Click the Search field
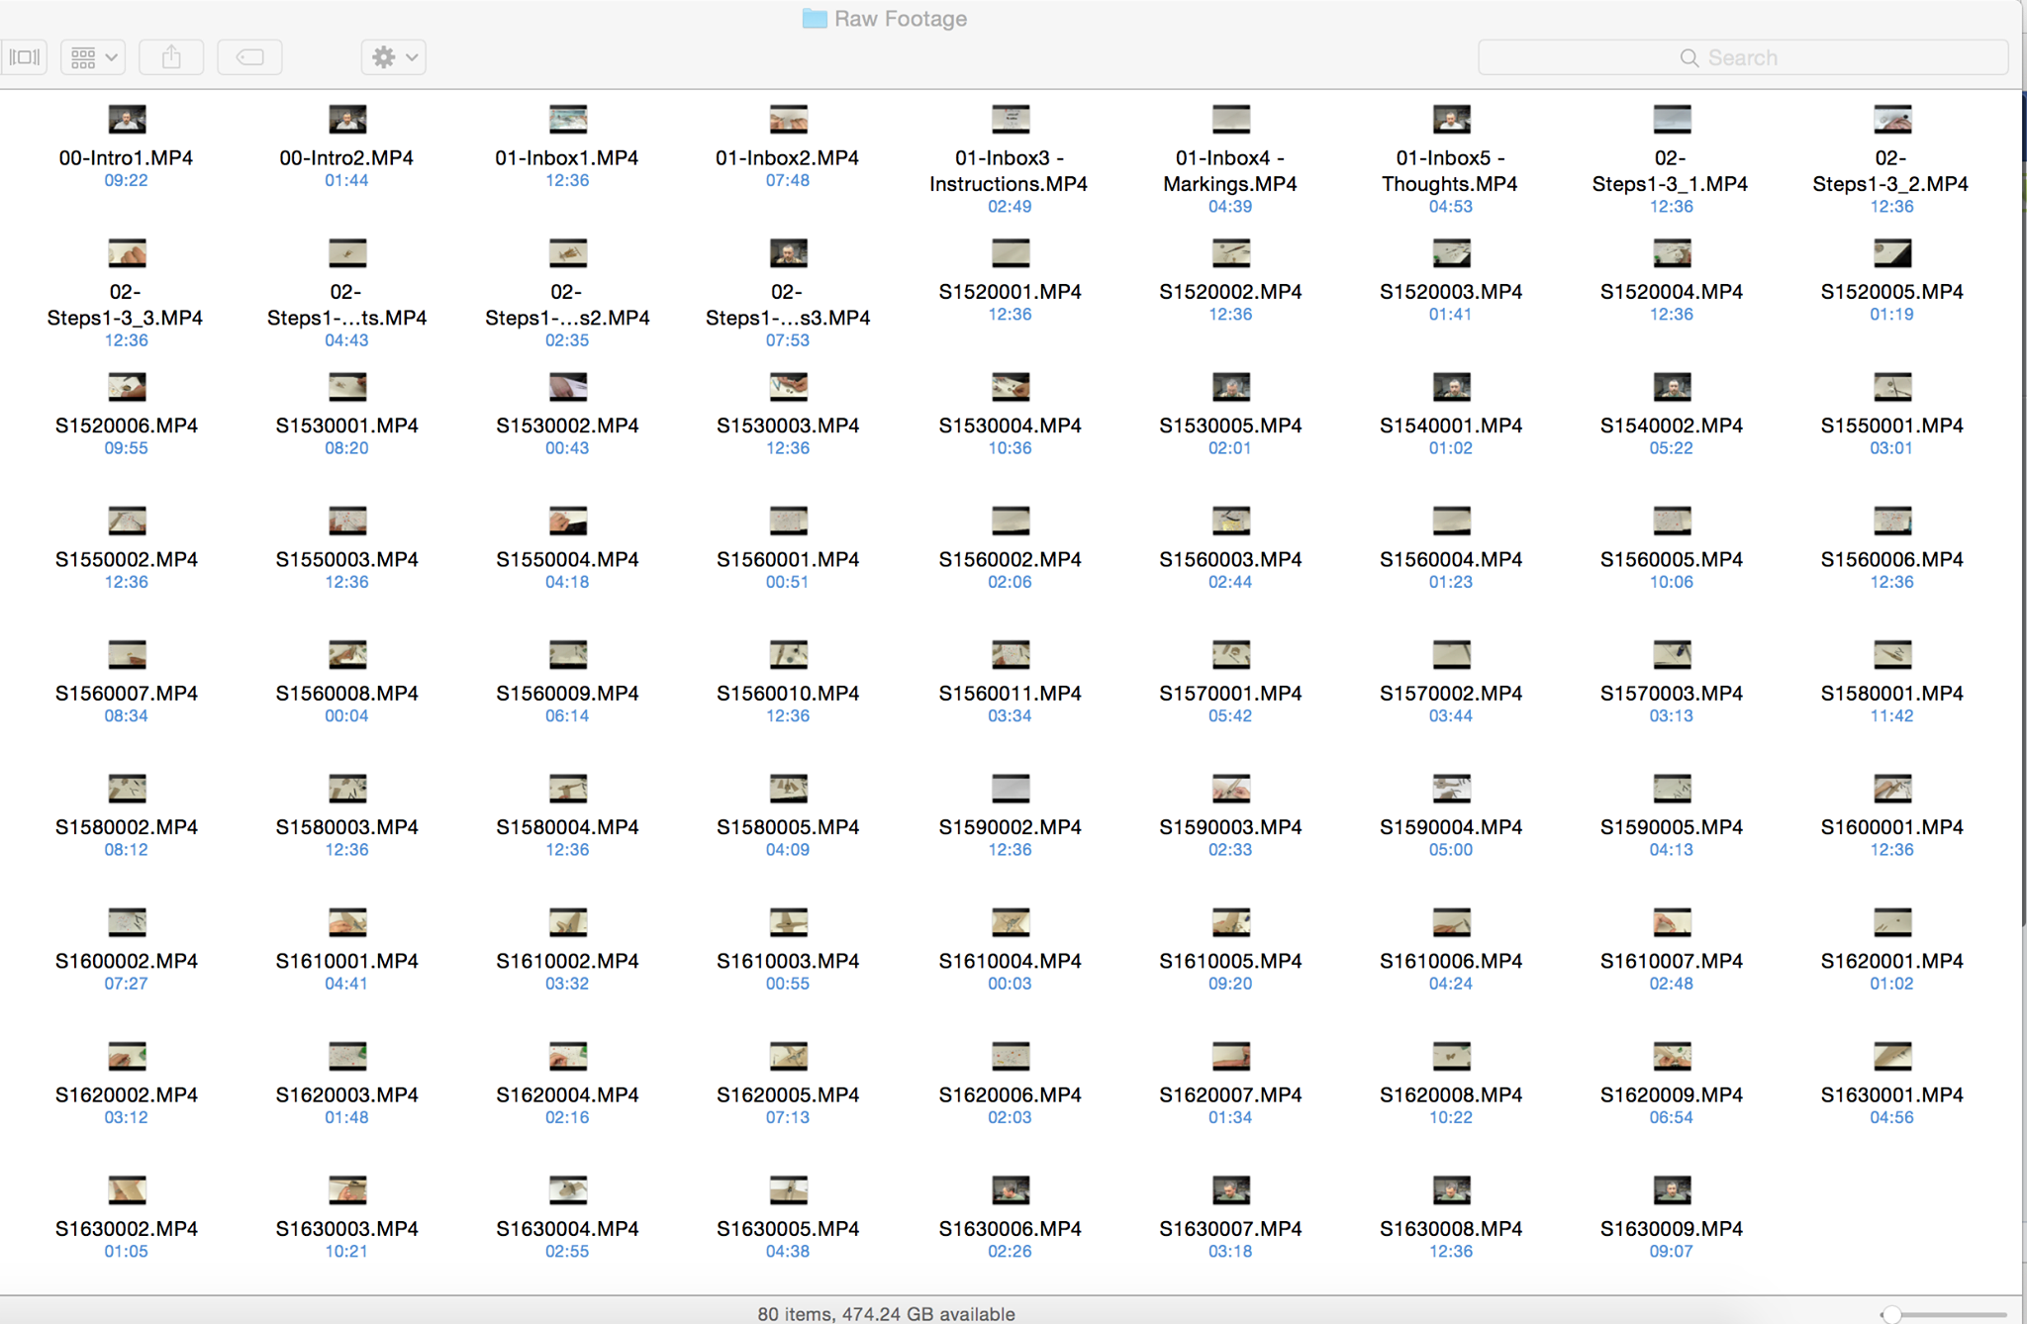This screenshot has height=1324, width=2027. pyautogui.click(x=1742, y=57)
